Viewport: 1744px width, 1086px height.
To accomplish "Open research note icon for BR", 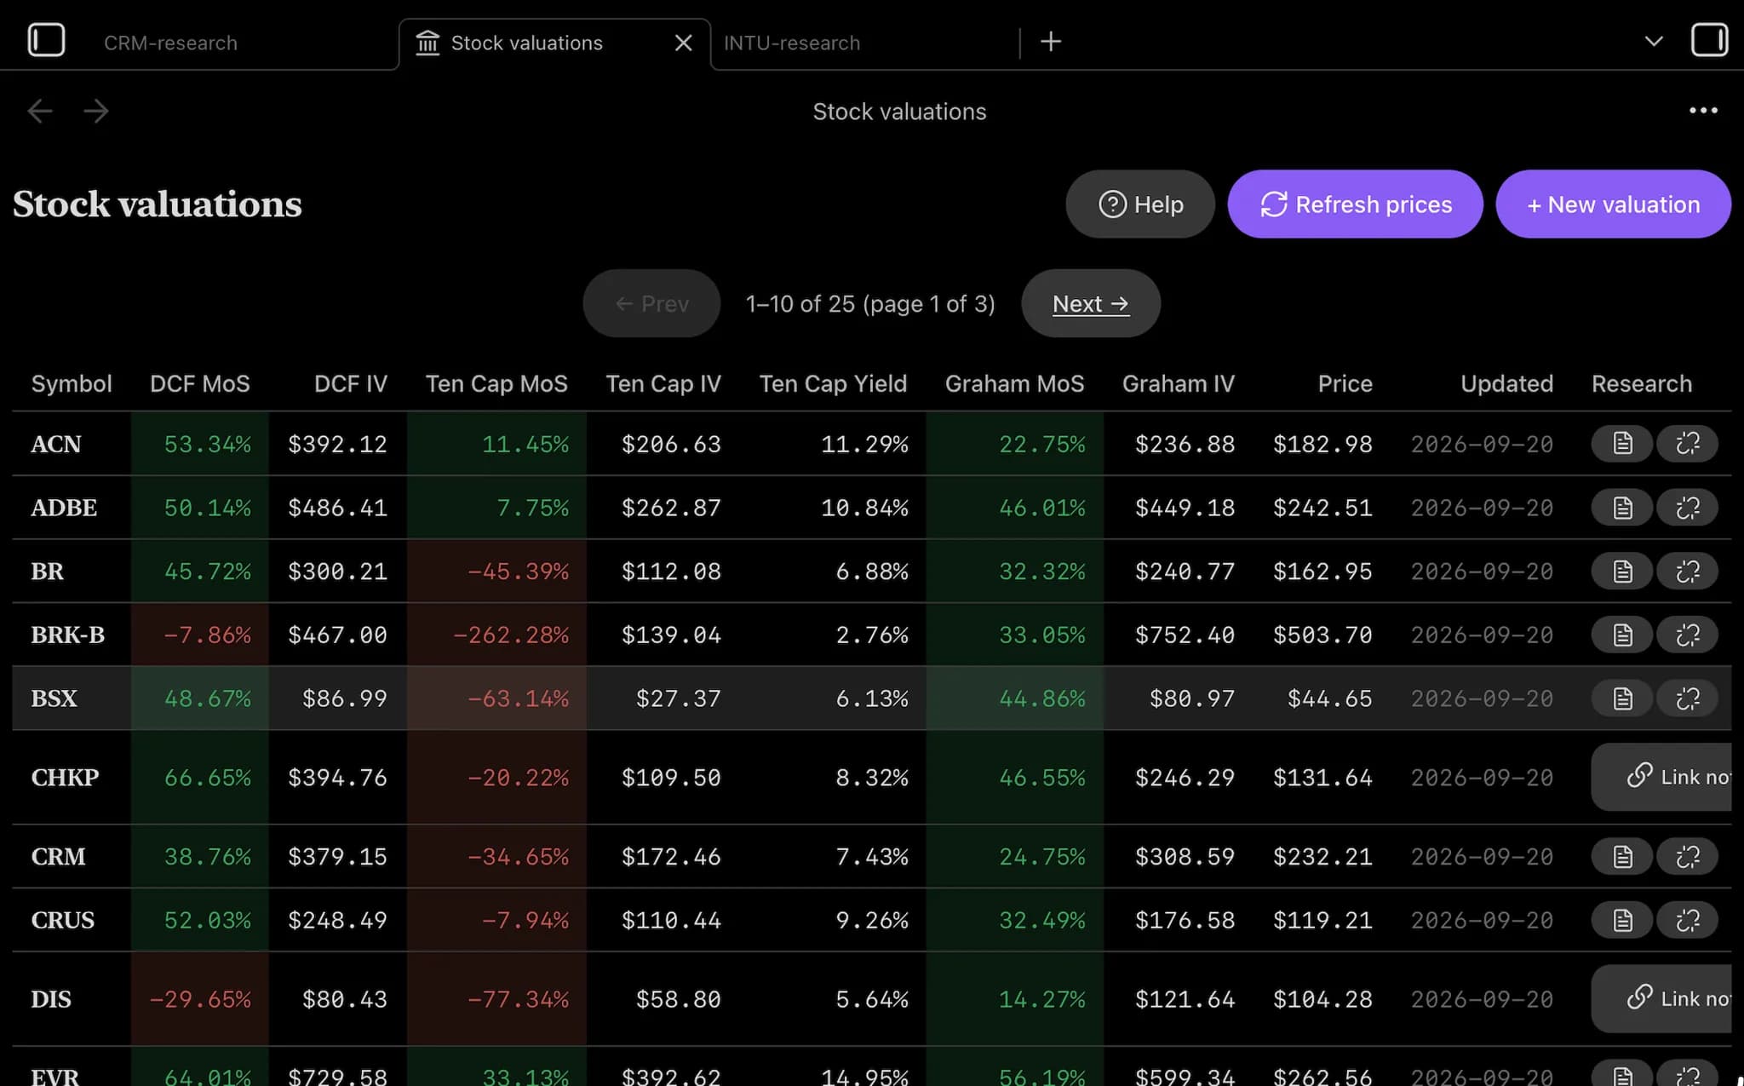I will click(x=1622, y=572).
